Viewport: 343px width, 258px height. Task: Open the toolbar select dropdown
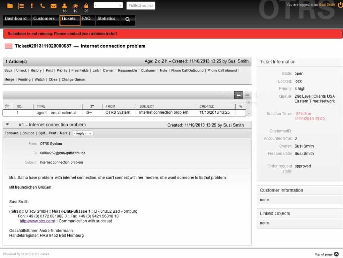108,5
